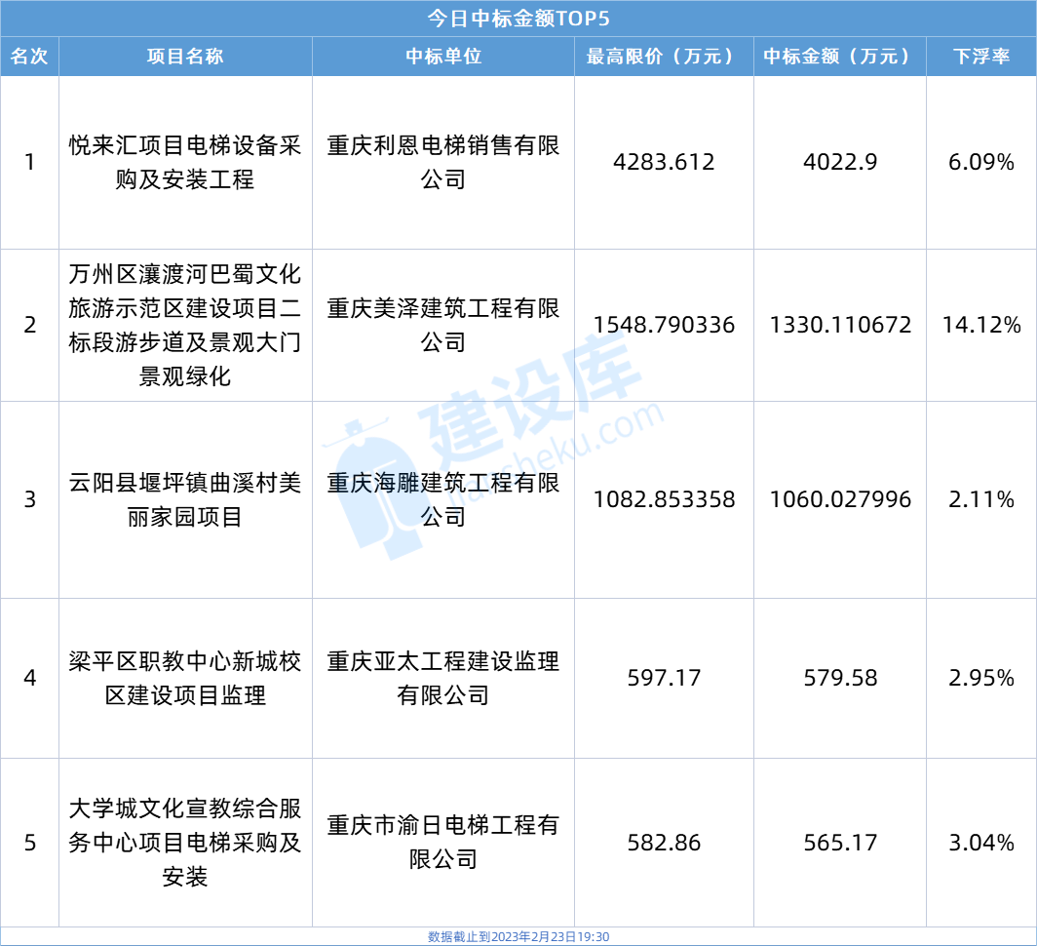This screenshot has width=1037, height=946.
Task: Select project 大学城文化宣教综合服务中心项目电梯采购及安装
Action: (185, 843)
